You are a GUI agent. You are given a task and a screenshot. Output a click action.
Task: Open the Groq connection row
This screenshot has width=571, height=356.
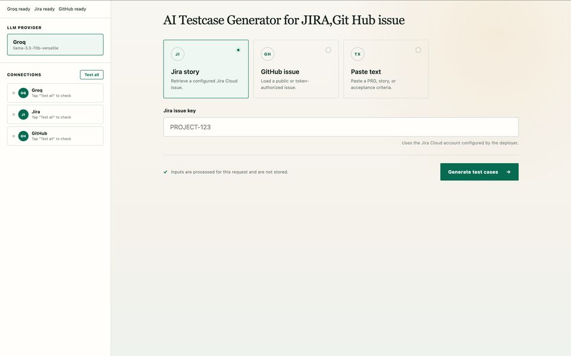55,93
